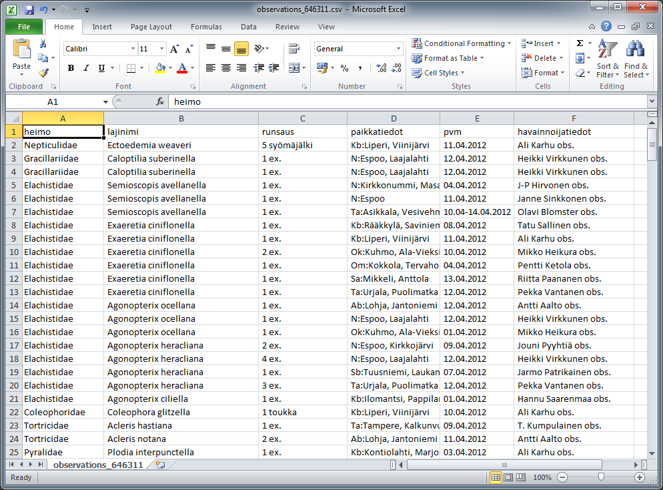
Task: Click the Insert cells button
Action: 541,43
